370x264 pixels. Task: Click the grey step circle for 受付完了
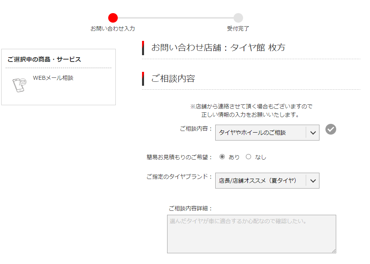coord(238,18)
